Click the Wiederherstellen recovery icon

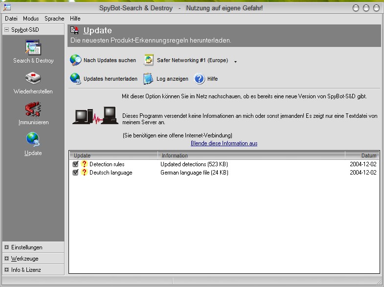(x=33, y=79)
